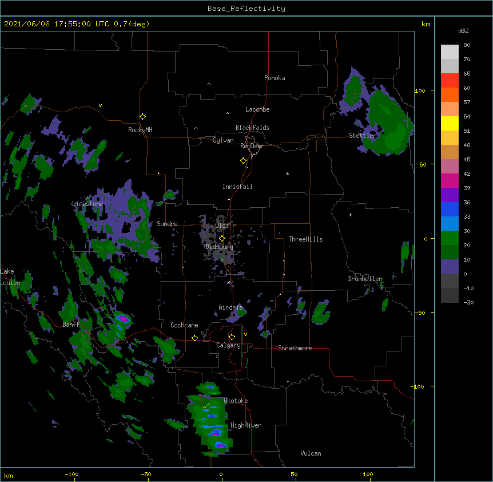
Task: Click the Sylvan label
Action: (x=223, y=140)
